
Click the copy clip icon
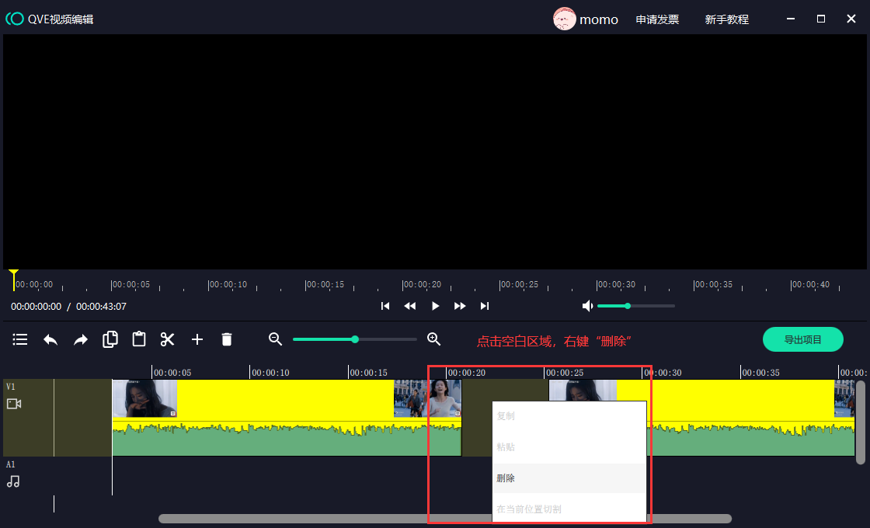110,339
